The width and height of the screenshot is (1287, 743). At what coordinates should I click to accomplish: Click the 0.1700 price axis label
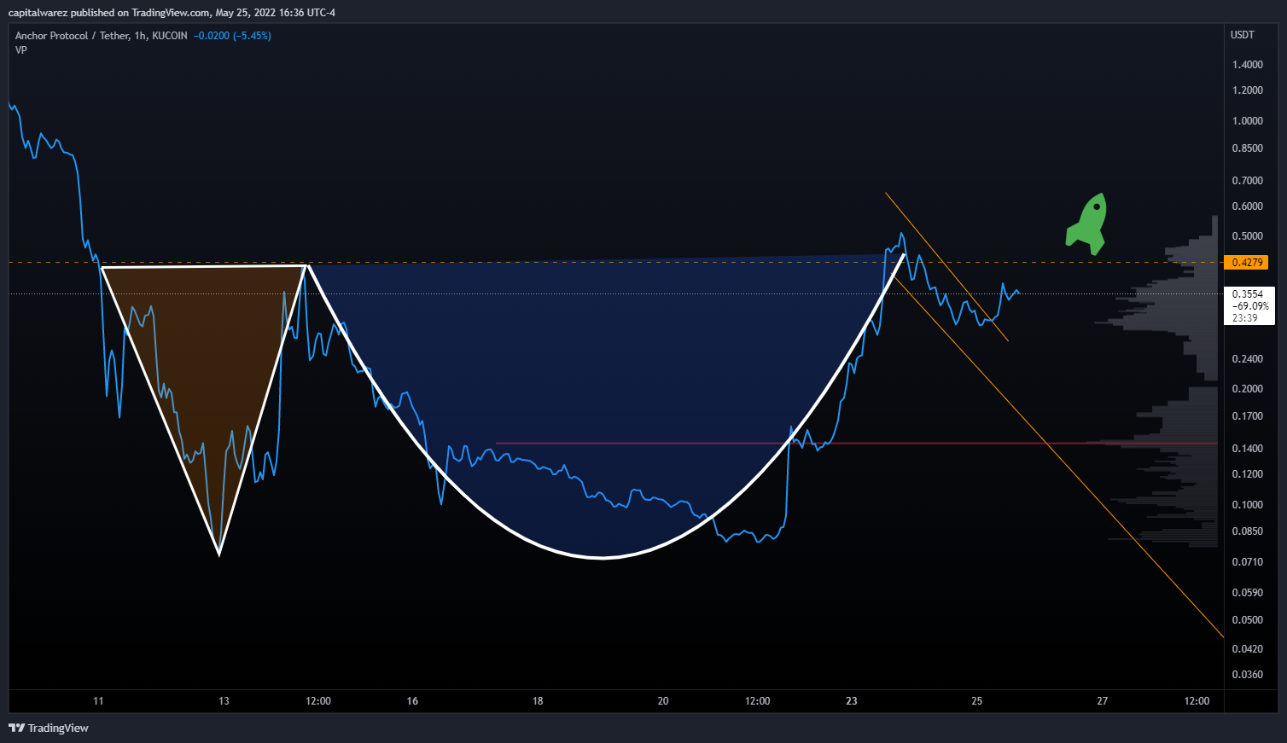click(x=1248, y=416)
